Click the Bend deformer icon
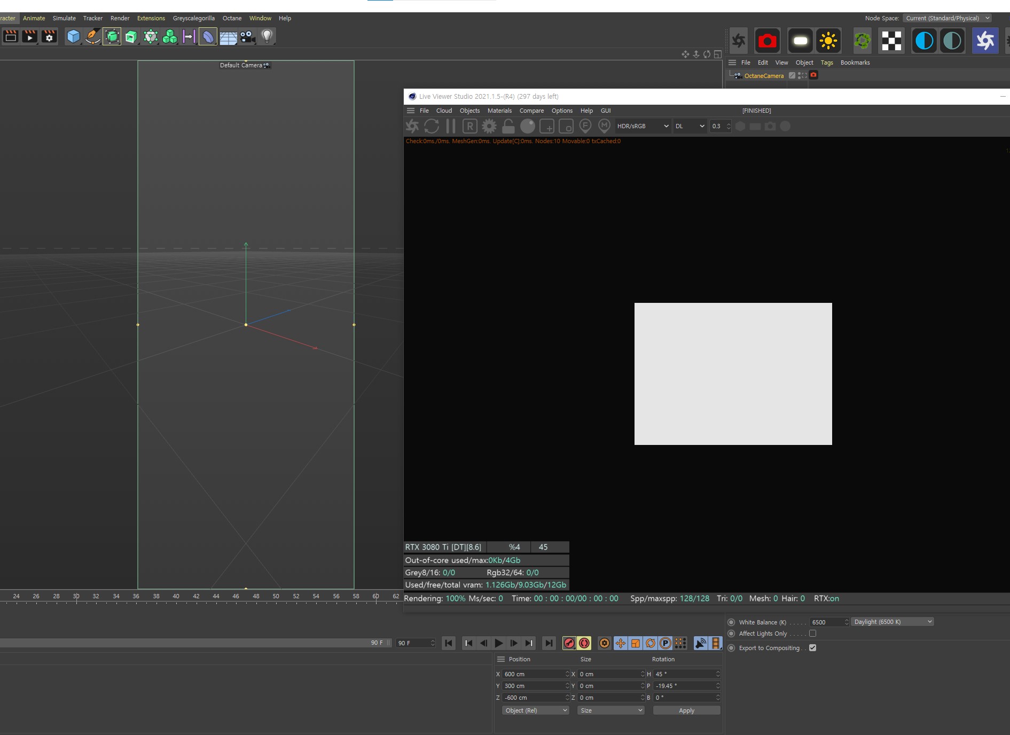 point(208,36)
